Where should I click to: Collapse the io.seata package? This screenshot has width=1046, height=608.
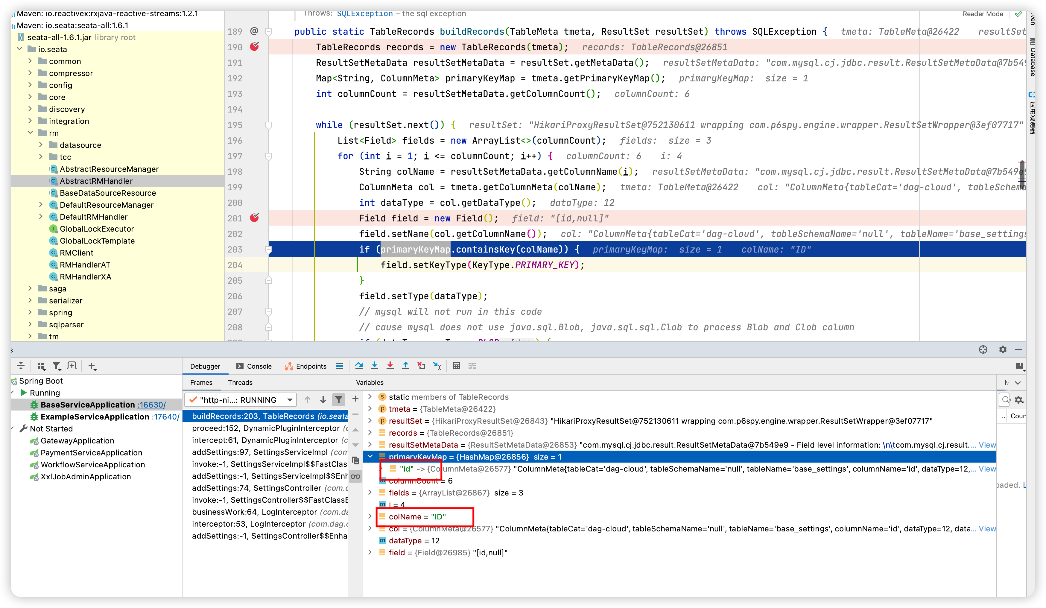19,49
